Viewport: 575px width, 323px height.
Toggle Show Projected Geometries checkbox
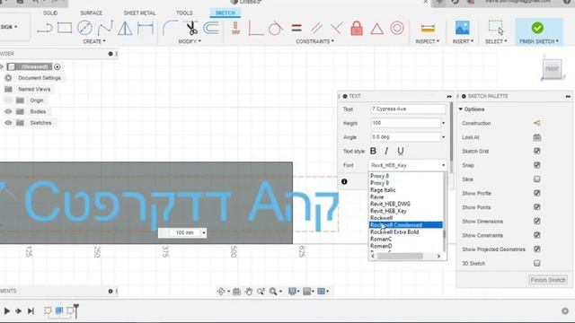click(537, 249)
